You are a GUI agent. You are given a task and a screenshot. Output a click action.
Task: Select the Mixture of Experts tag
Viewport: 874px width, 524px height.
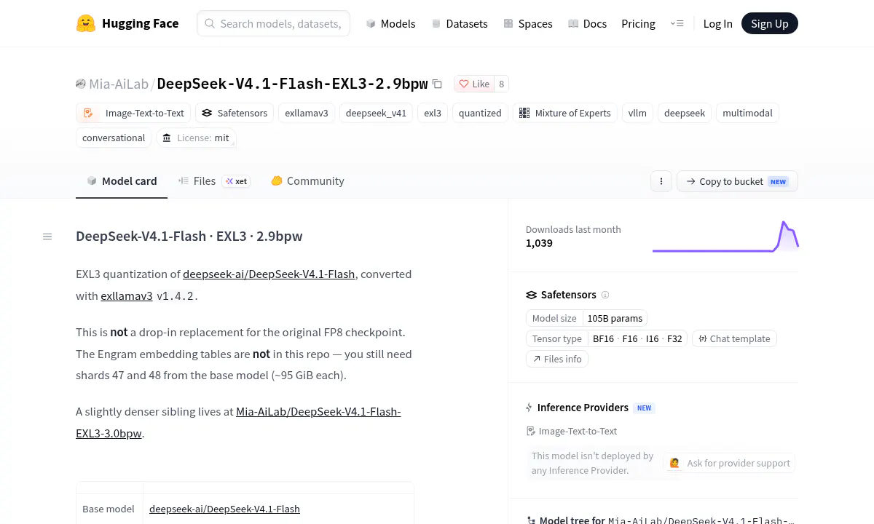click(565, 113)
